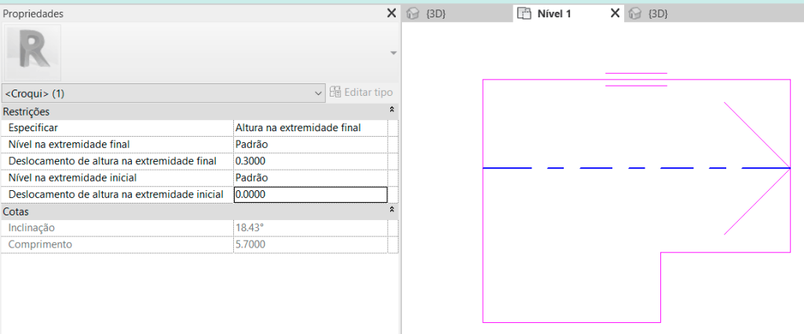This screenshot has width=804, height=334.
Task: Click the Especificar property label
Action: [x=33, y=128]
